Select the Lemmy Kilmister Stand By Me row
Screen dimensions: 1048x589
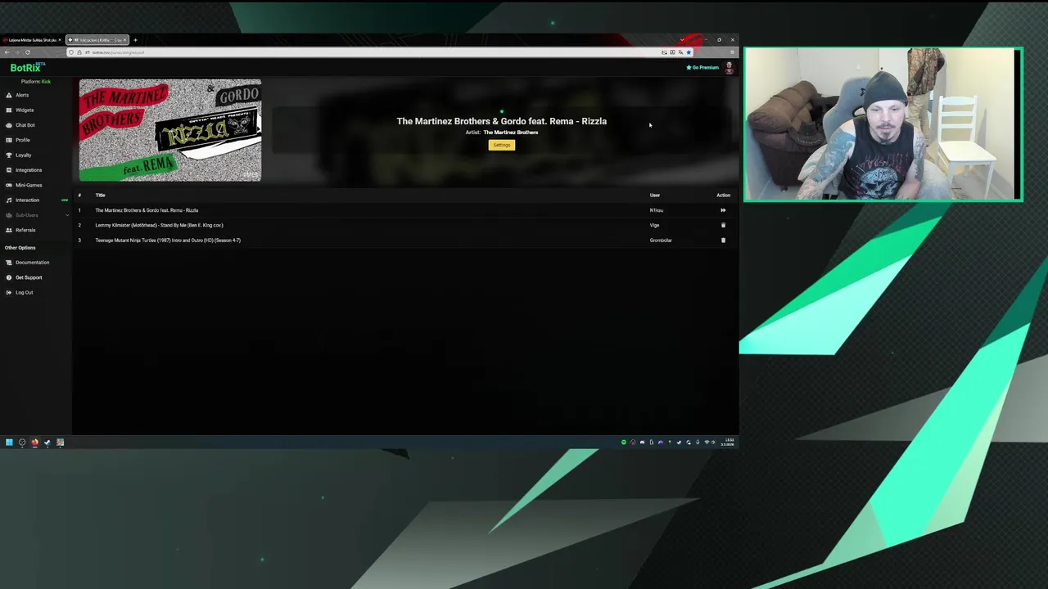coord(404,225)
